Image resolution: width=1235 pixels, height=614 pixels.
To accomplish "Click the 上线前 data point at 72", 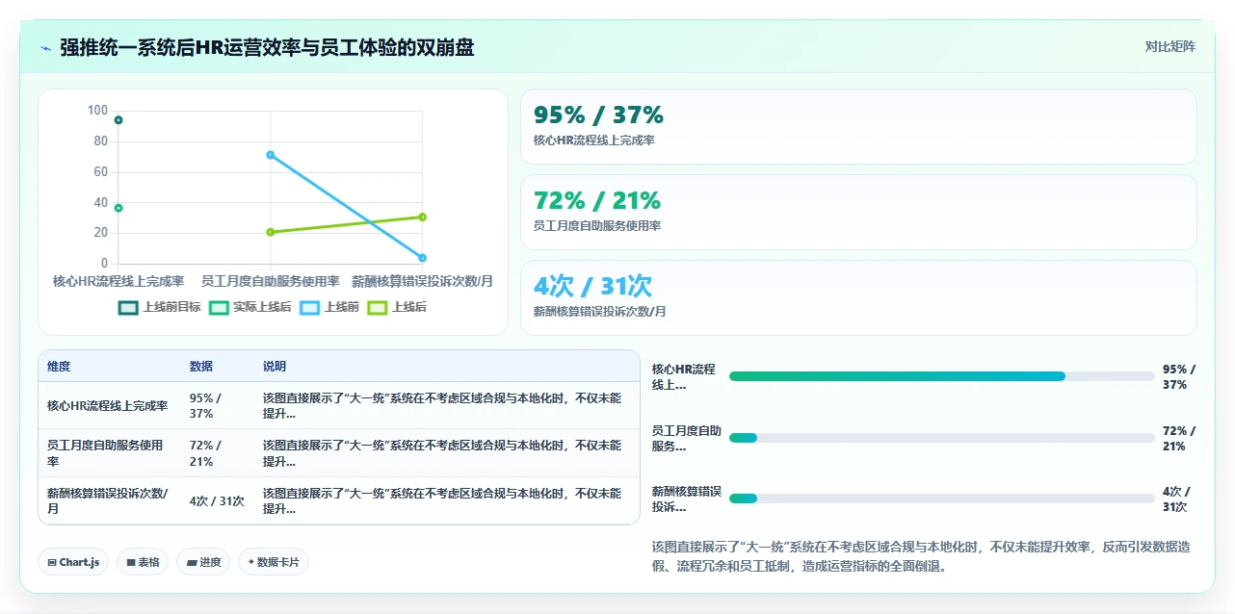I will point(271,155).
